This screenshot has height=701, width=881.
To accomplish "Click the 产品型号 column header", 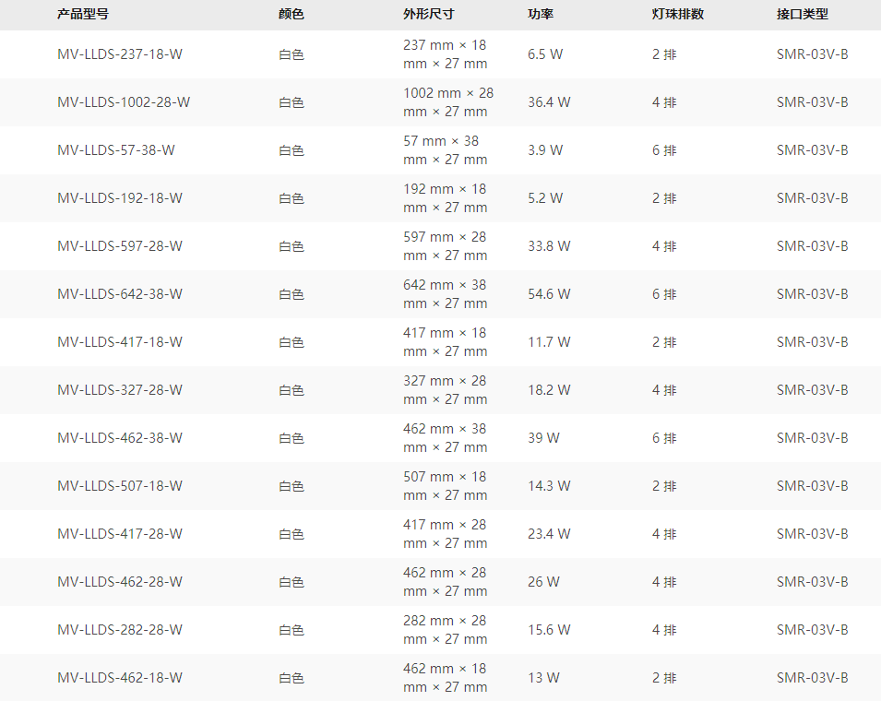I will pyautogui.click(x=82, y=15).
